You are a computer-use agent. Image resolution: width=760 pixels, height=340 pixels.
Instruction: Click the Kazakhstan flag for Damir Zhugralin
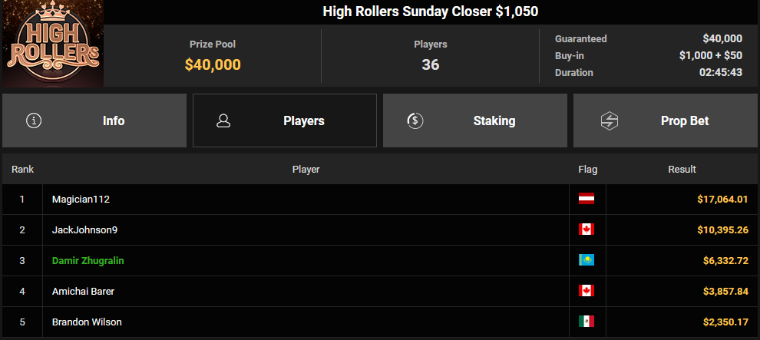[586, 260]
